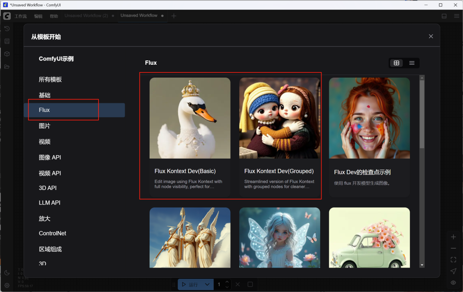
Task: Click the paper-plane navigation icon
Action: tap(454, 271)
